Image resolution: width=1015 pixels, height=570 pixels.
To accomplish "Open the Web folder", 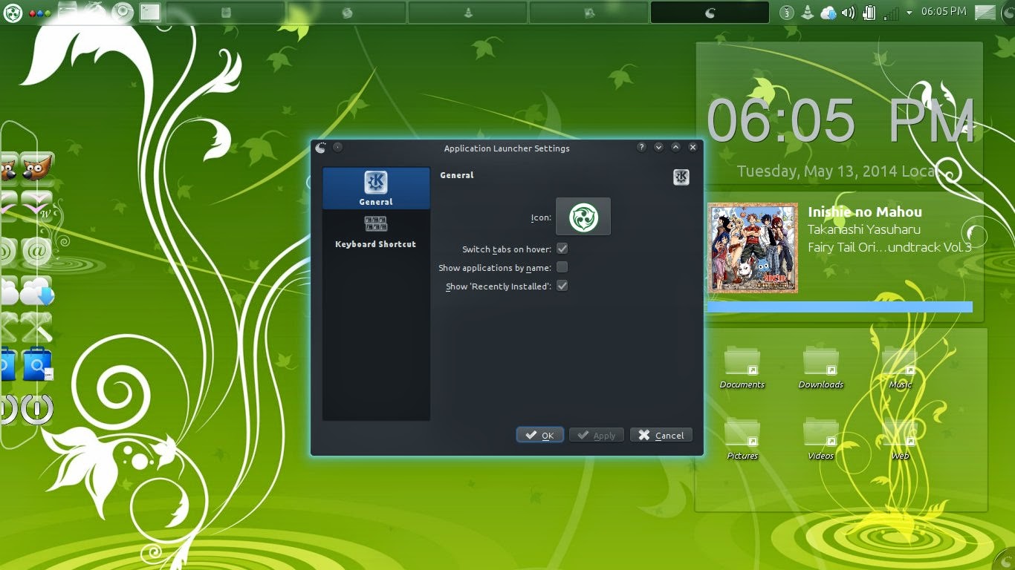I will [x=900, y=439].
